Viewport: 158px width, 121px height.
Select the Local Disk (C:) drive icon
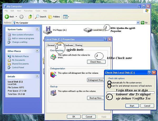point(88,30)
